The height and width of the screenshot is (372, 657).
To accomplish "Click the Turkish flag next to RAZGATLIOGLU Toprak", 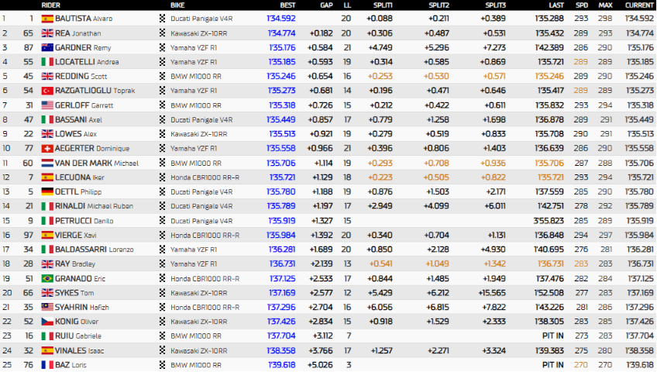I will click(47, 91).
